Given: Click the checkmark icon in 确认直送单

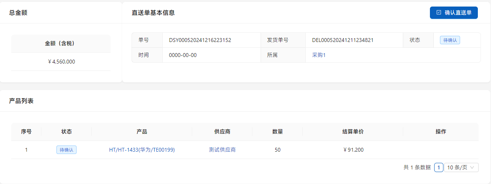Looking at the screenshot, I should coord(439,12).
